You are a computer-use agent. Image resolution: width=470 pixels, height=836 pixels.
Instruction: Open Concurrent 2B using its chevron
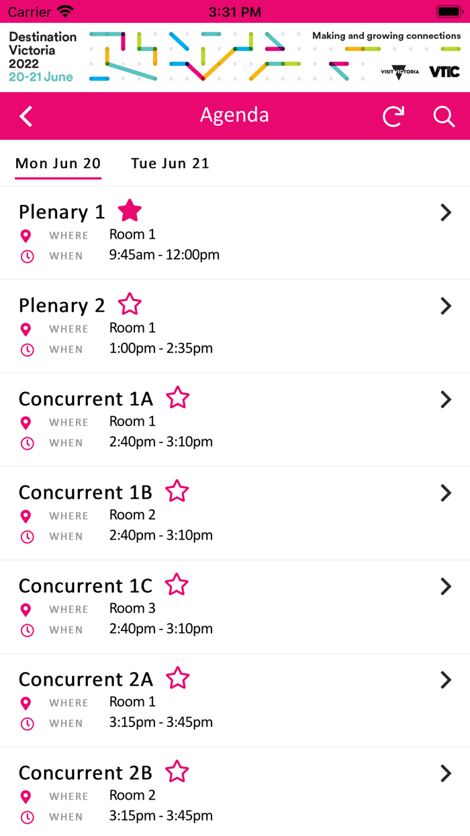click(x=445, y=773)
